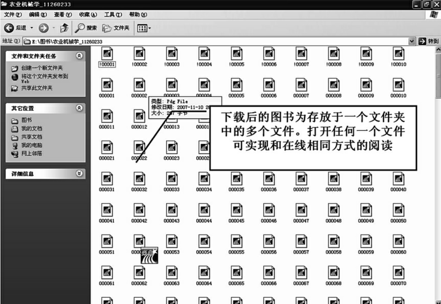This screenshot has height=304, width=441.
Task: Click the vertical scrollbar up arrow
Action: coord(438,49)
